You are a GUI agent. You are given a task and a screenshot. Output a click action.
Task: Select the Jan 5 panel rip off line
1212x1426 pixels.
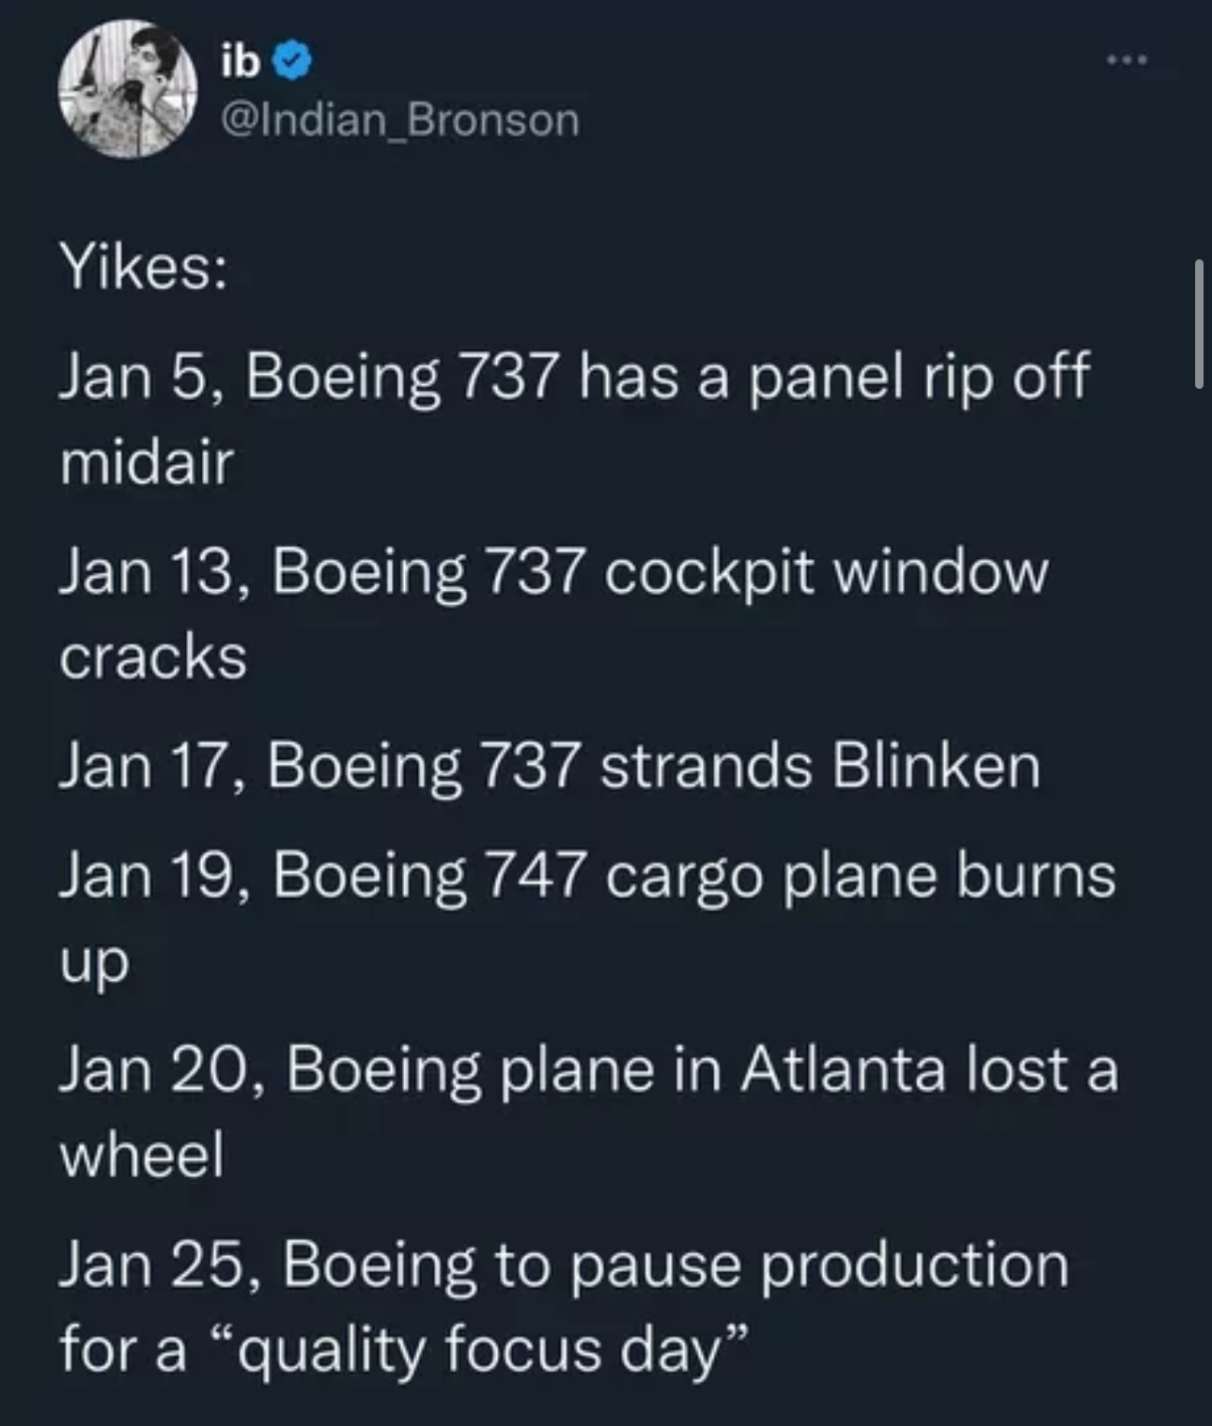pos(574,418)
